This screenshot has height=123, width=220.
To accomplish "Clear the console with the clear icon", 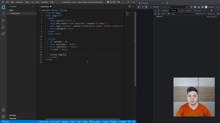I will coord(159,14).
